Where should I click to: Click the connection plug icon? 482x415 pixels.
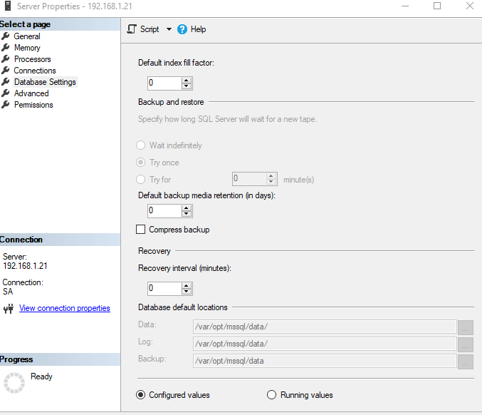(9, 309)
